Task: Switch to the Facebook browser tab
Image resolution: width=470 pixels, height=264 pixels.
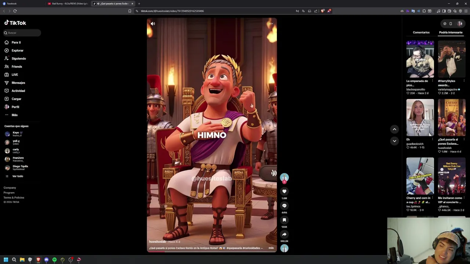Action: click(x=22, y=4)
